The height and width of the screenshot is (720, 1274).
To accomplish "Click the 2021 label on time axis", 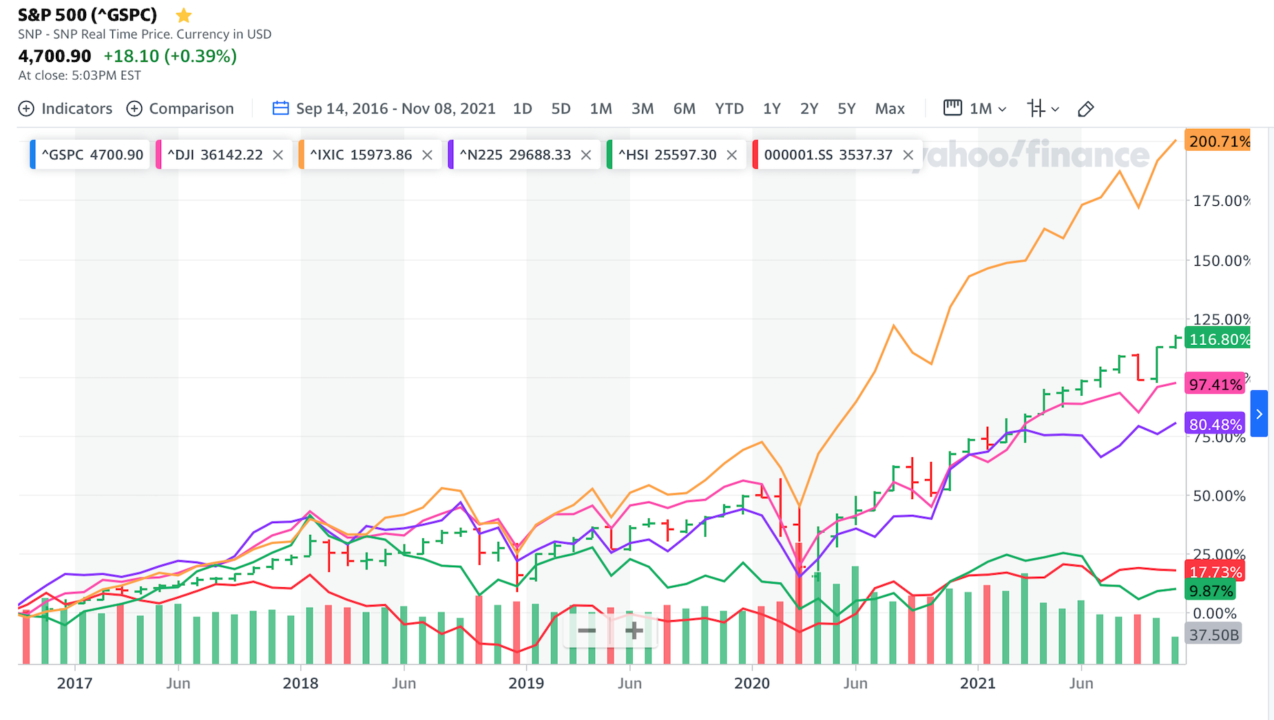I will (978, 683).
